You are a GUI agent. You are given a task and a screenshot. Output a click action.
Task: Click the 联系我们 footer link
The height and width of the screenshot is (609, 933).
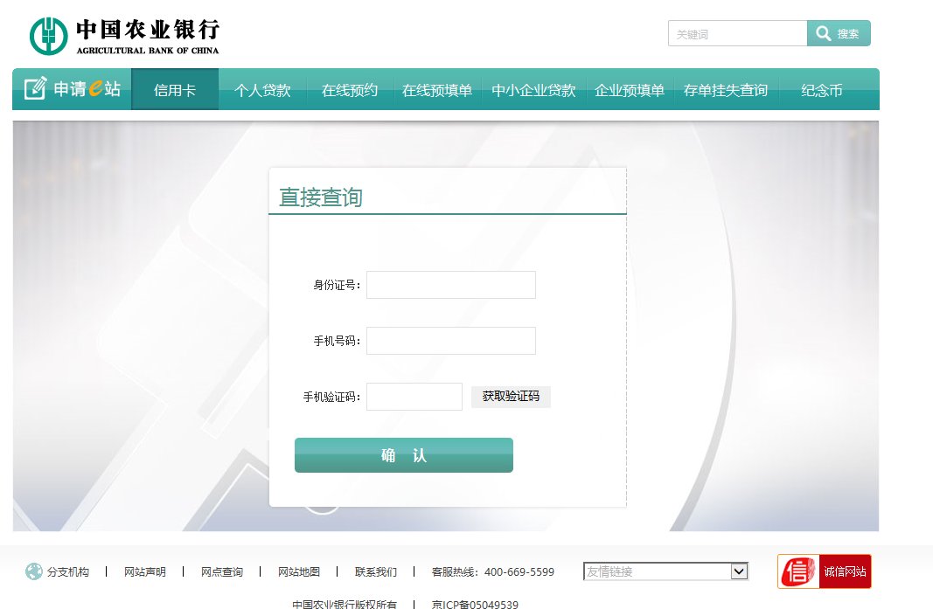374,571
